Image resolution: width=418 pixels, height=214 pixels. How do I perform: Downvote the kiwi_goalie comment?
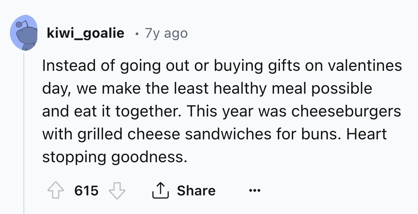point(117,190)
